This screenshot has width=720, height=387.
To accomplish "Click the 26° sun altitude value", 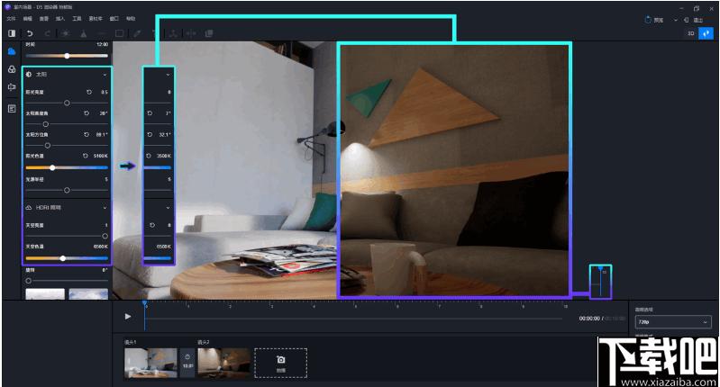I will click(104, 113).
